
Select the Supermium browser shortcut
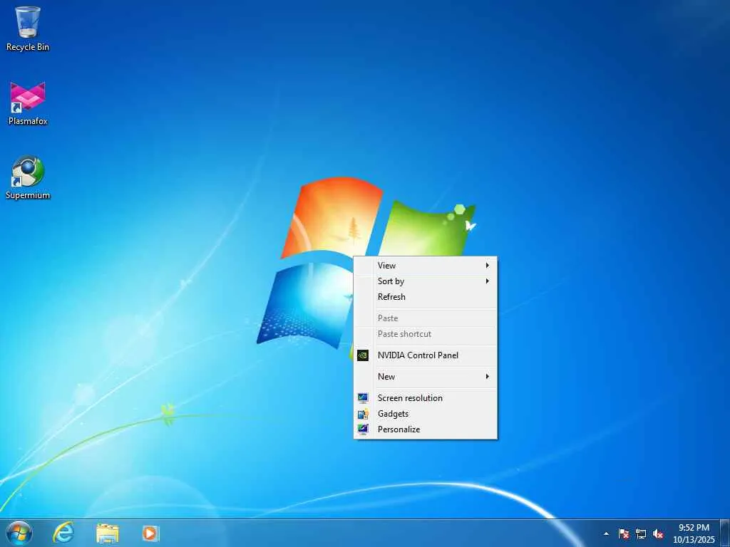(28, 177)
